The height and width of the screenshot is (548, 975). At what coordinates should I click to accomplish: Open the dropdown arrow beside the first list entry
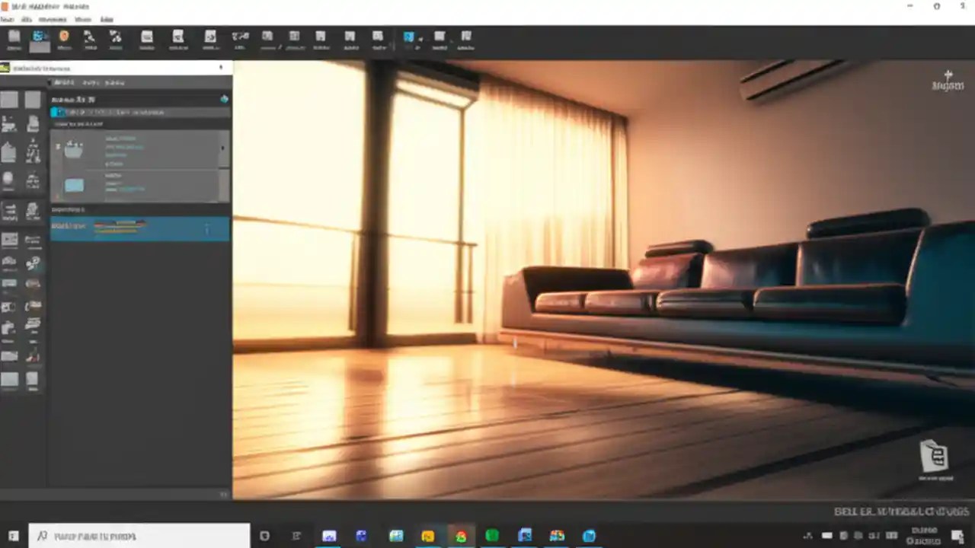click(x=223, y=148)
